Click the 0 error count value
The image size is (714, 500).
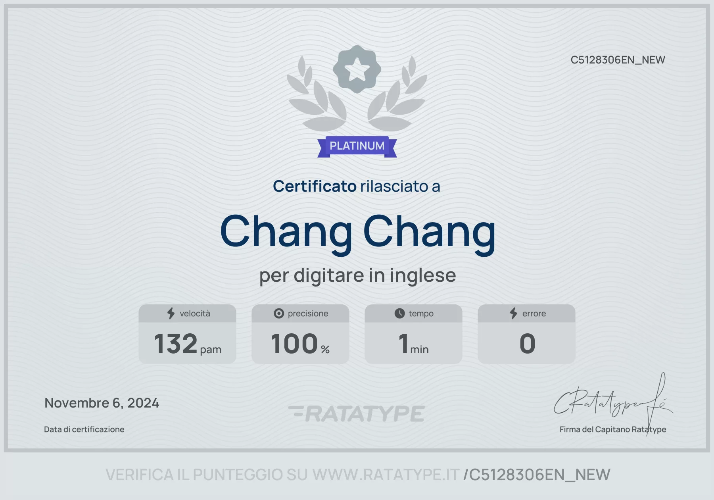(527, 344)
